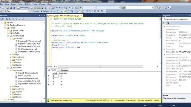Viewport: 191px width, 107px height.
Task: Display Estimated Execution Plan icon
Action: pos(58,11)
